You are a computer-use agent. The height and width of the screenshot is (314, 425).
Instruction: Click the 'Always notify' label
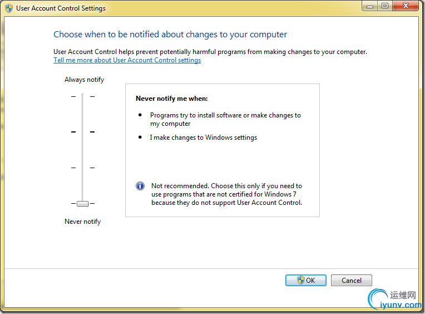coord(84,80)
